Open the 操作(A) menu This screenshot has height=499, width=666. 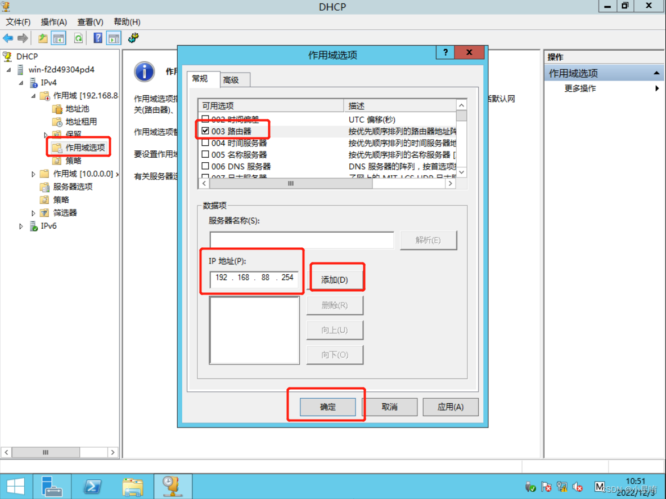53,22
